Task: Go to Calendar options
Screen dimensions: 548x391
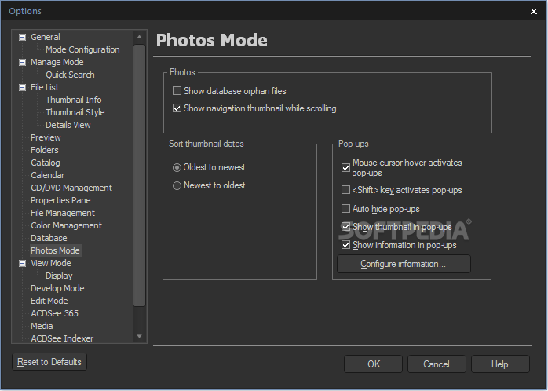Action: 48,175
